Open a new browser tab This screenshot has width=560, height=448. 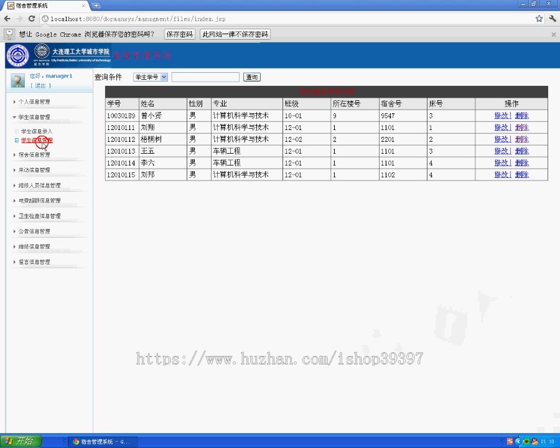tap(96, 6)
